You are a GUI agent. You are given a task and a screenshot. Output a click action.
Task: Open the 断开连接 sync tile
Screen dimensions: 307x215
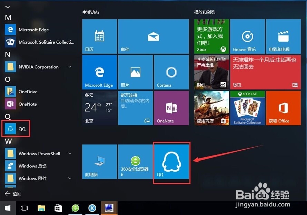tap(136, 108)
